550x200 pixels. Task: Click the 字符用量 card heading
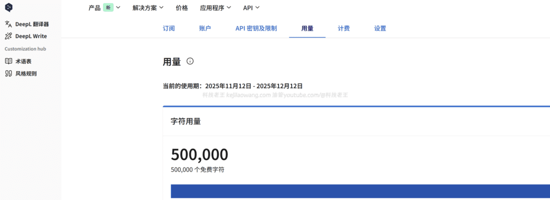coord(185,122)
